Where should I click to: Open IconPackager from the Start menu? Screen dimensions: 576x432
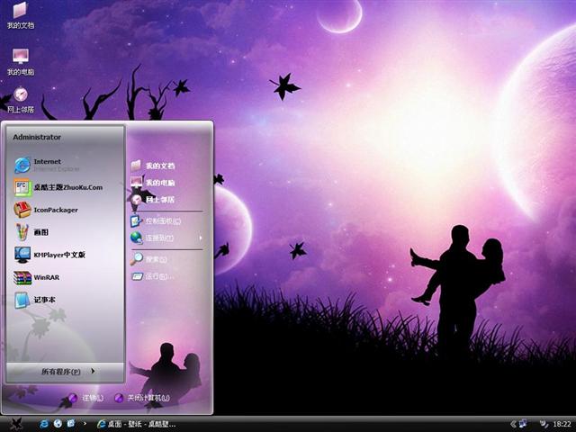[54, 210]
